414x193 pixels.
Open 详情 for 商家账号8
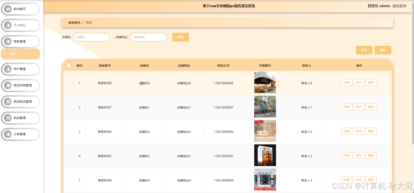pyautogui.click(x=346, y=82)
